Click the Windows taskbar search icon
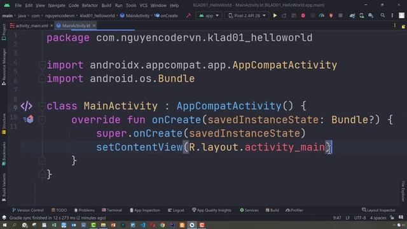Screen dimensions: 407x229 [14, 225]
